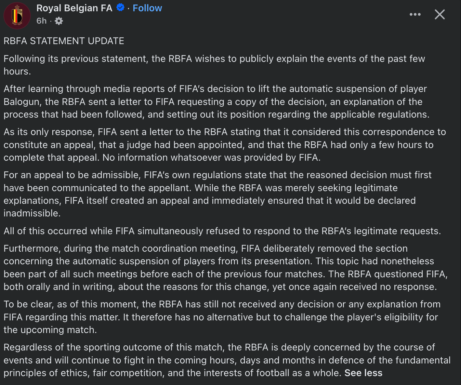Open the 6h post timestamp

tap(41, 21)
